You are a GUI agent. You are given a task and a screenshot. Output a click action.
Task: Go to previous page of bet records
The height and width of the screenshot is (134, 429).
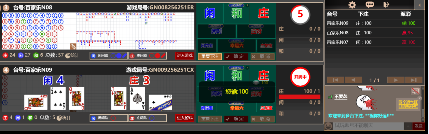[353, 80]
